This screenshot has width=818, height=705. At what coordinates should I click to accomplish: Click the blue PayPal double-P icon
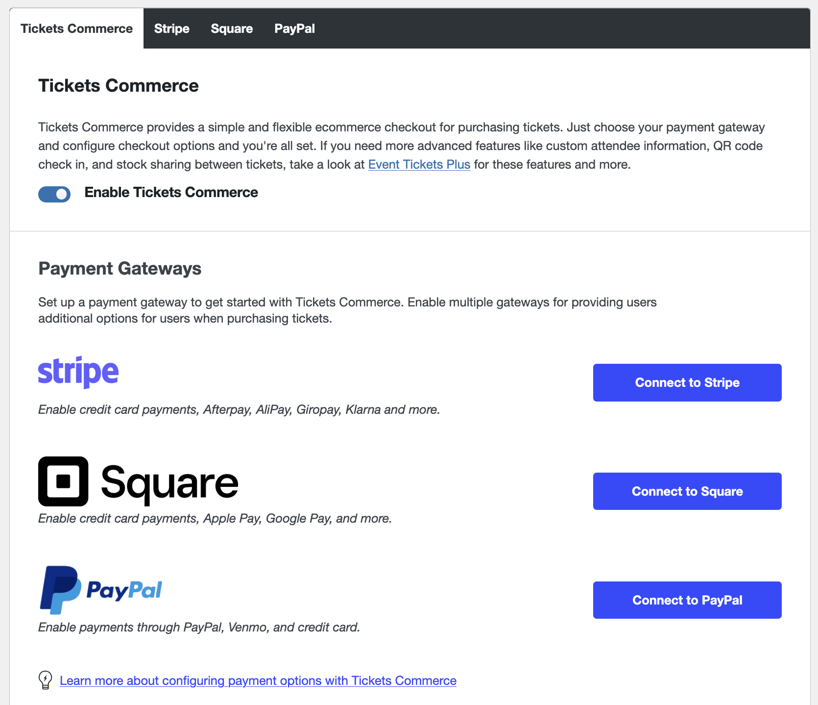pyautogui.click(x=60, y=590)
